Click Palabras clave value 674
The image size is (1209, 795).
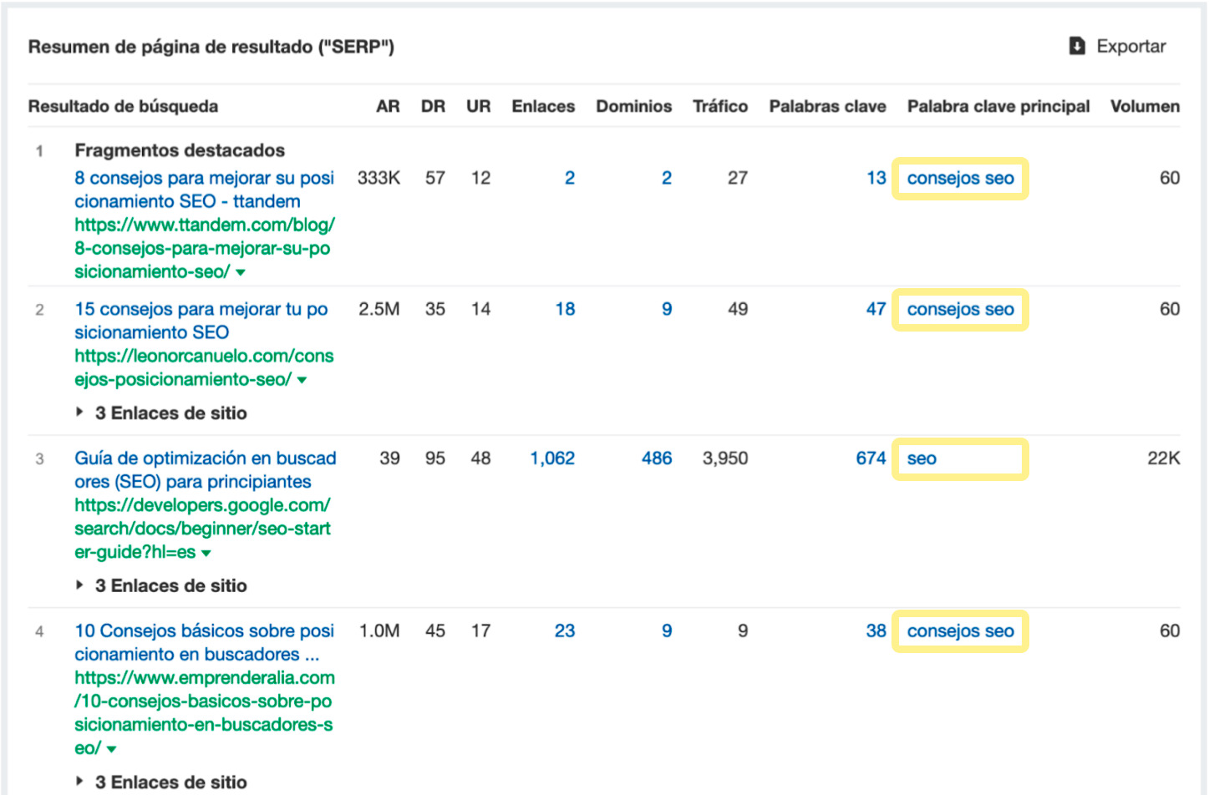[x=871, y=458]
